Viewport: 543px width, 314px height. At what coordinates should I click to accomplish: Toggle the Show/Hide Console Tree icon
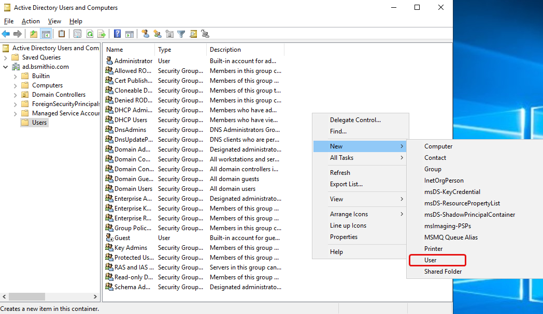click(46, 34)
